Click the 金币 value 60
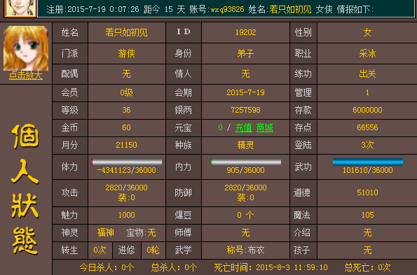This screenshot has width=417, height=275. [126, 127]
